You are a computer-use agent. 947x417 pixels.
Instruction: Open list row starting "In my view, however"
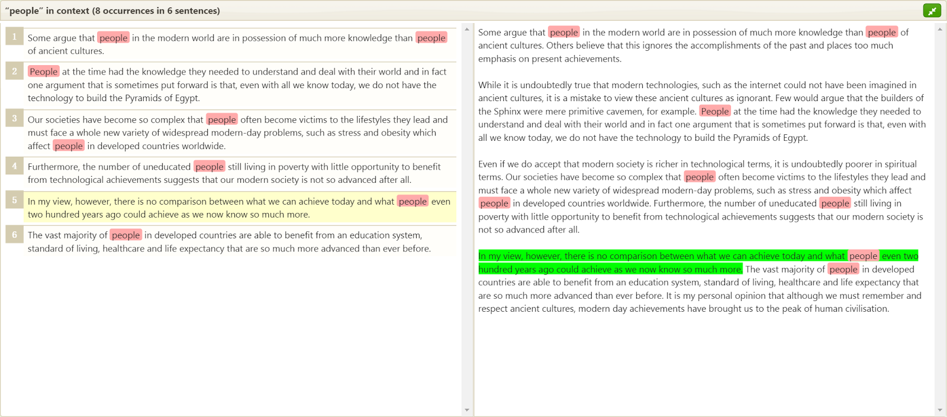click(240, 208)
